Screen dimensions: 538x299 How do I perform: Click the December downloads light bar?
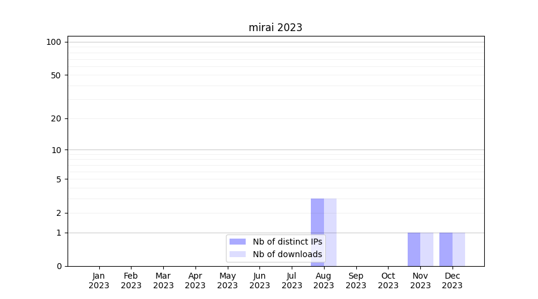459,249
